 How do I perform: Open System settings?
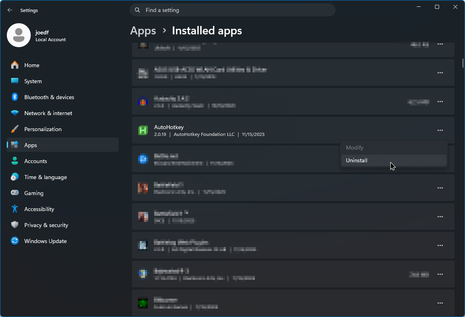(63, 81)
